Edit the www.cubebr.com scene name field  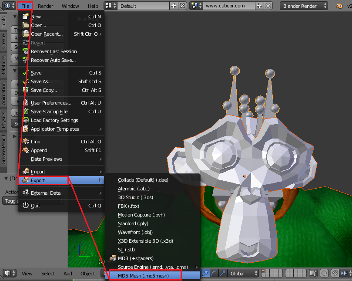click(229, 6)
